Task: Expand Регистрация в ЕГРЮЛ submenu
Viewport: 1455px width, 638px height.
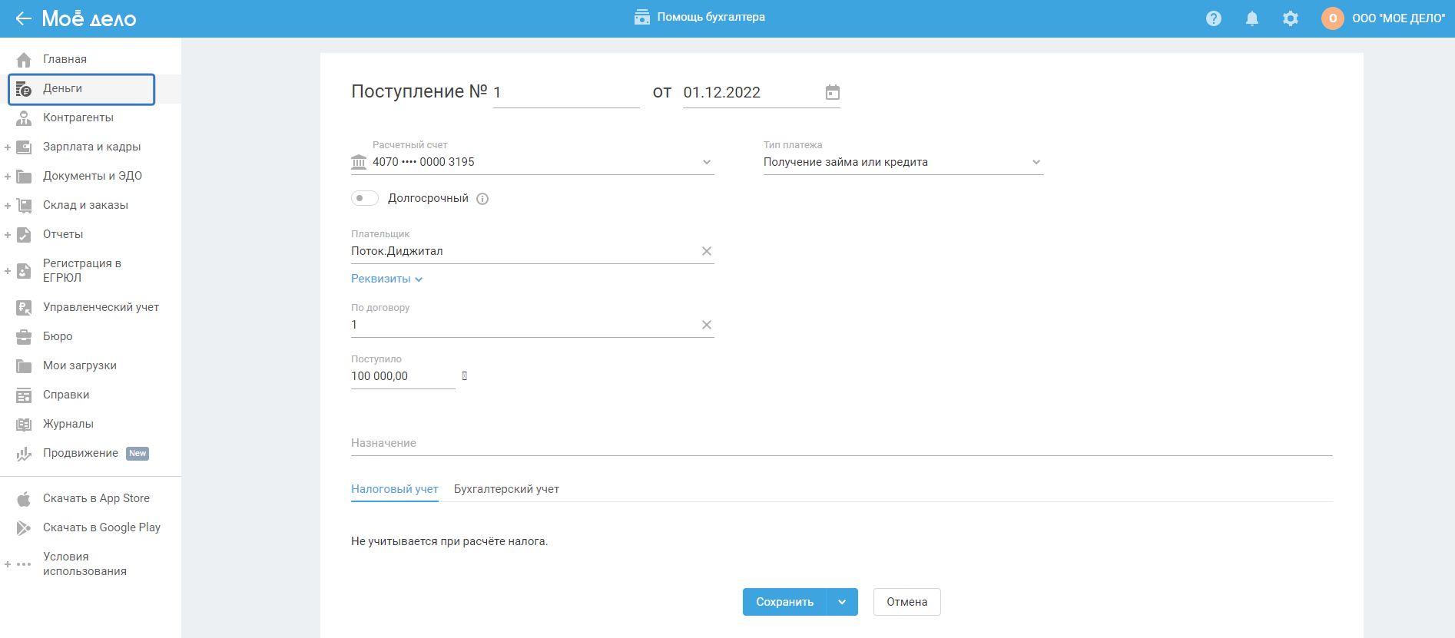Action: coord(8,270)
